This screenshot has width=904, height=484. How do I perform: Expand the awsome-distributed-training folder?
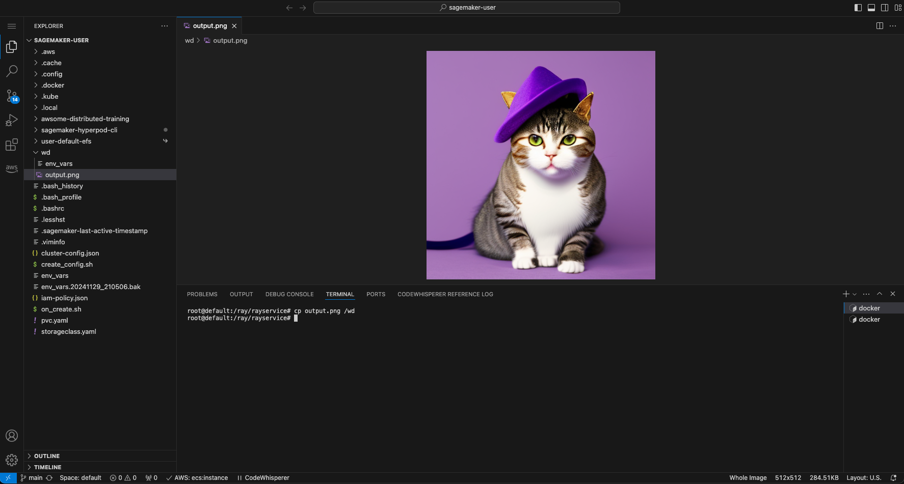pos(85,119)
